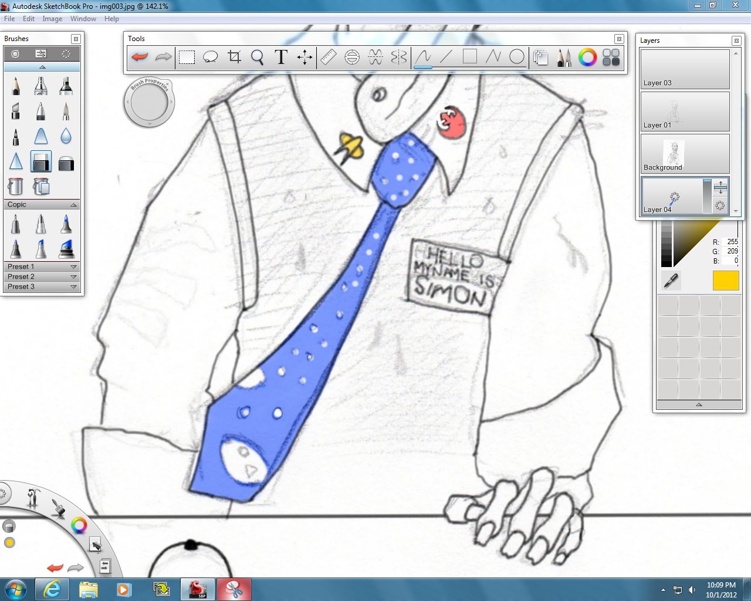Select the Polyline stroke style
Screen dimensions: 751x601
pos(493,57)
